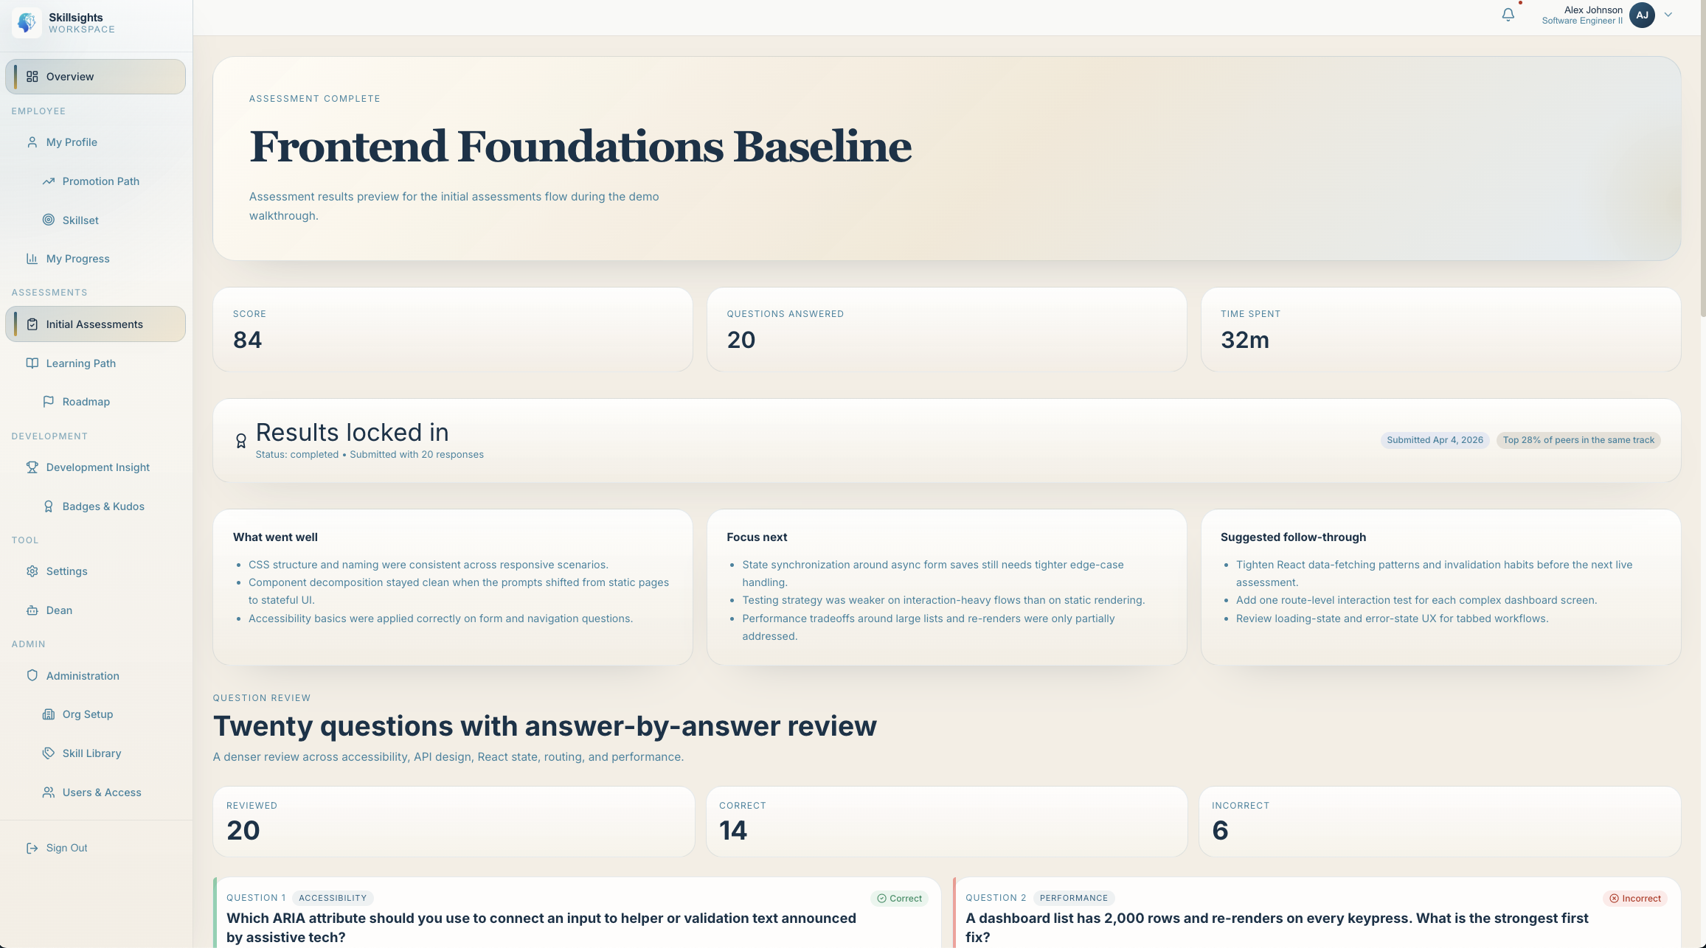Click the Development Insight trophy icon

tap(32, 467)
